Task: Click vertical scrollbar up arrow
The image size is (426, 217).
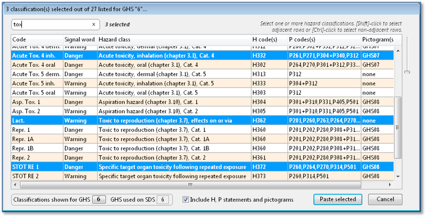Action: tap(398, 51)
